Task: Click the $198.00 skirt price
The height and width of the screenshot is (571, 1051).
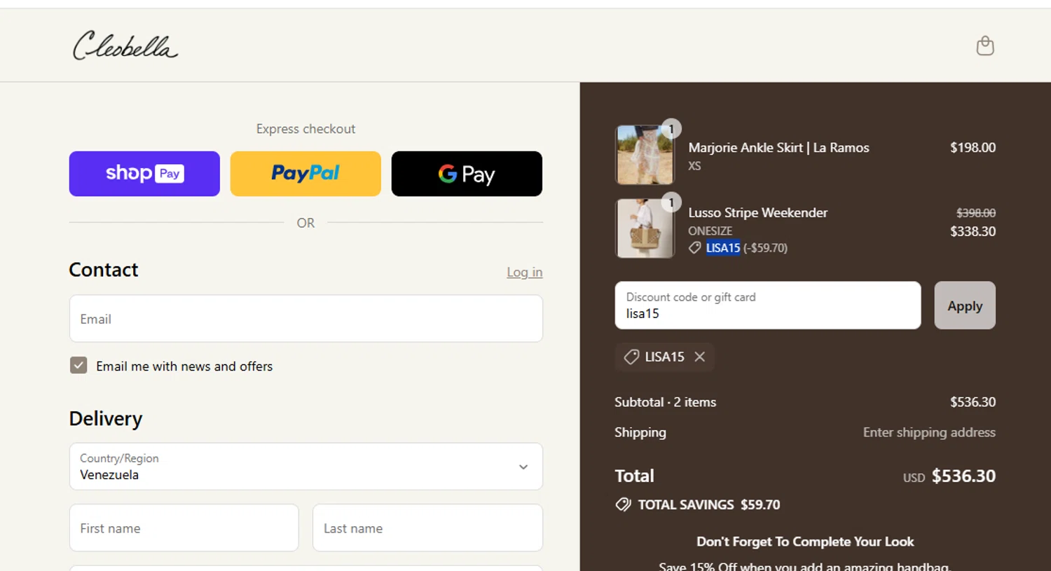Action: (973, 148)
